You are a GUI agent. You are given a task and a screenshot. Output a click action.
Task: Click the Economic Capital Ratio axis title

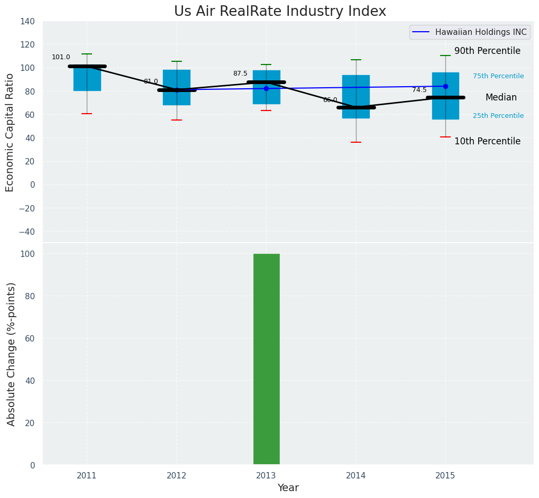[x=10, y=132]
